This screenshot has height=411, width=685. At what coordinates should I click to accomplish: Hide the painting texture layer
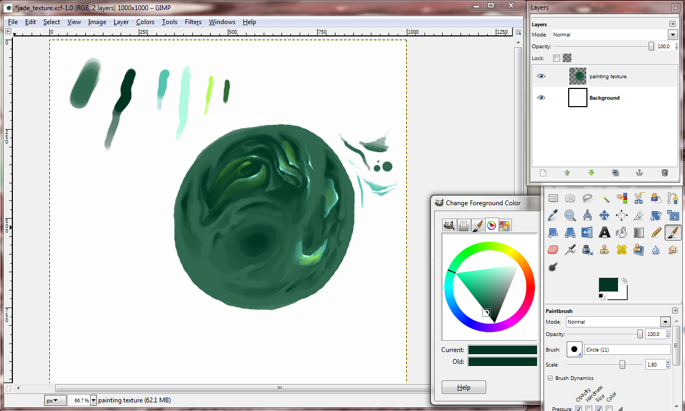tap(541, 76)
